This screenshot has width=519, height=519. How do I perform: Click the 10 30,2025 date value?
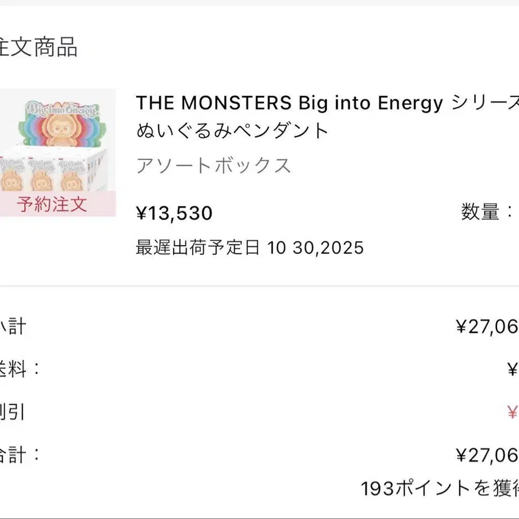(x=315, y=248)
